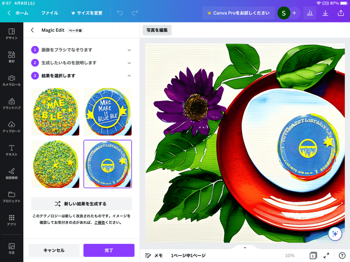Open the カメラロール camera roll
Screen dimensions: 350x262
click(12, 80)
